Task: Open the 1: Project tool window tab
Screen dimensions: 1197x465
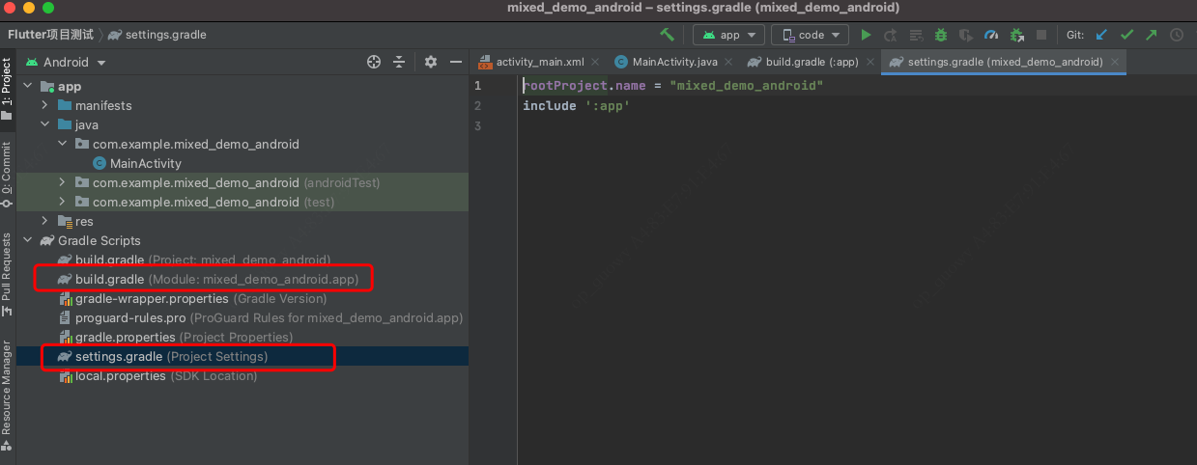Action: pyautogui.click(x=7, y=88)
